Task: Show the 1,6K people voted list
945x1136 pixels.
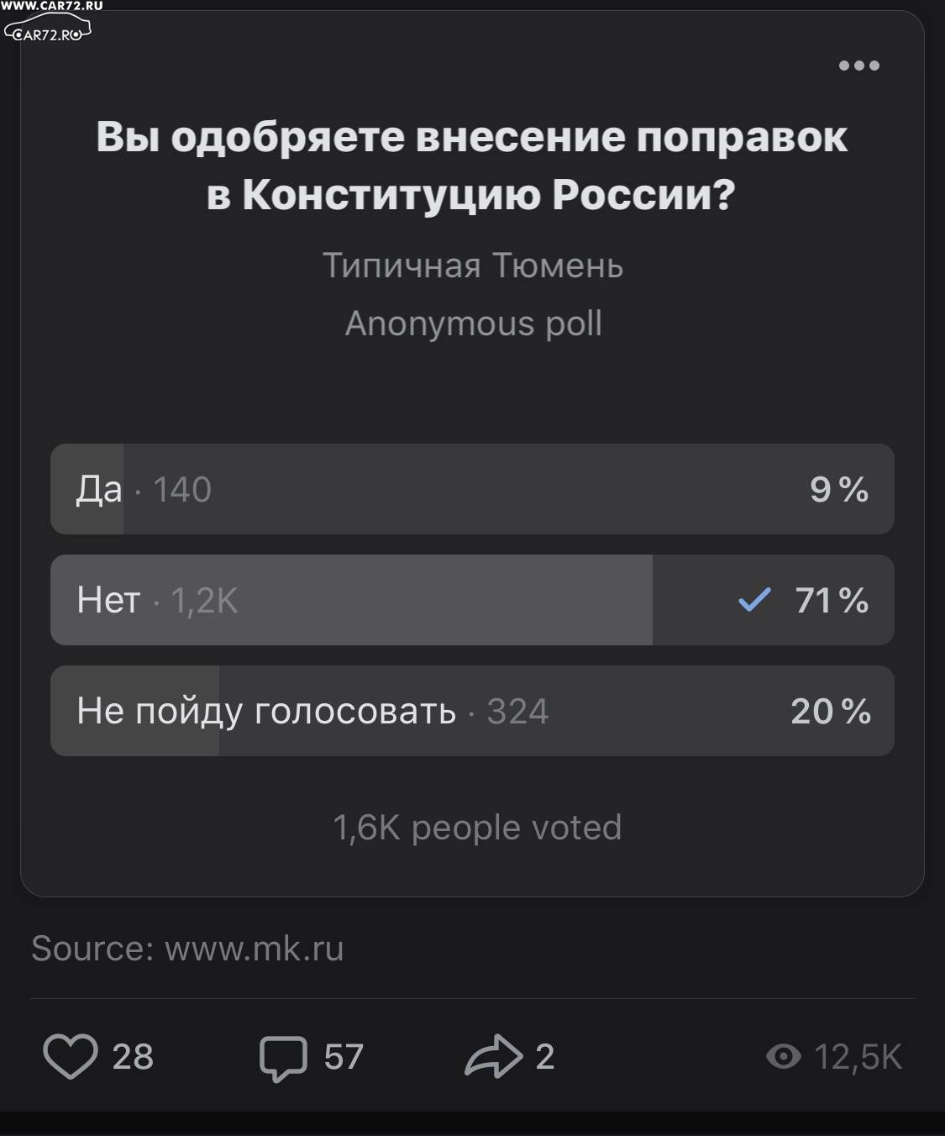Action: click(x=477, y=828)
